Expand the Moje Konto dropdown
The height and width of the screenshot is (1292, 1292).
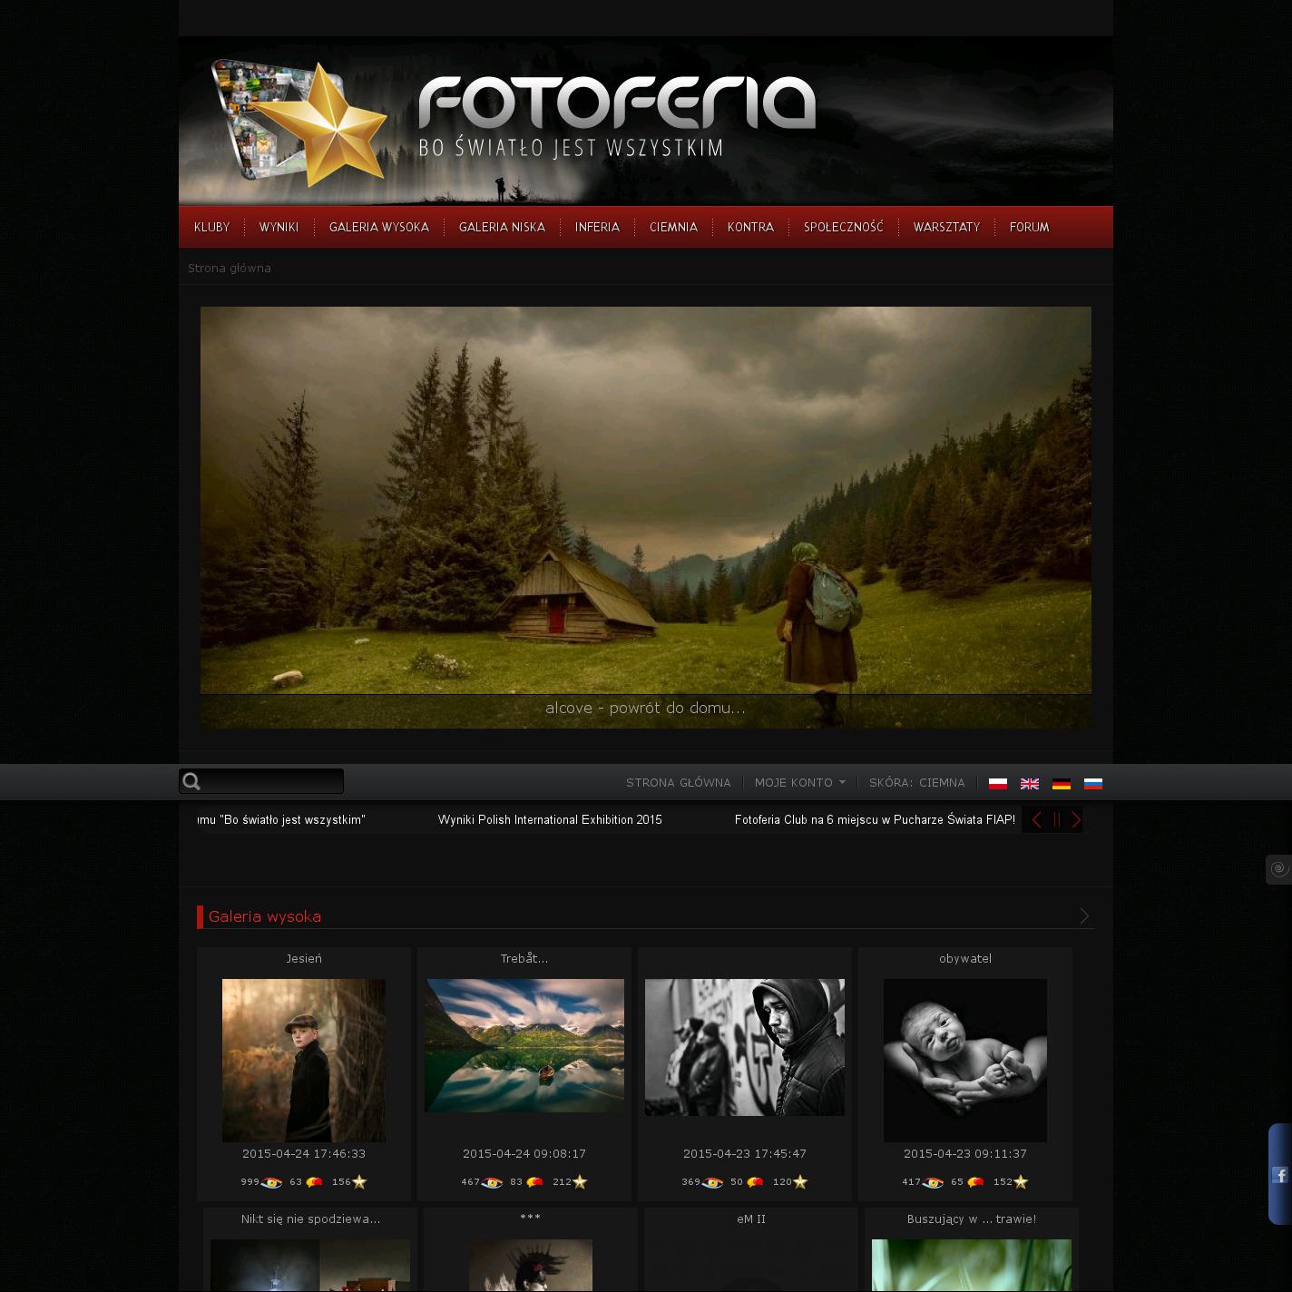click(799, 782)
